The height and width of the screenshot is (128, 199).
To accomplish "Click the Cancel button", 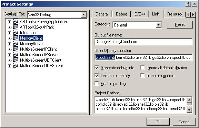I will pos(184,122).
